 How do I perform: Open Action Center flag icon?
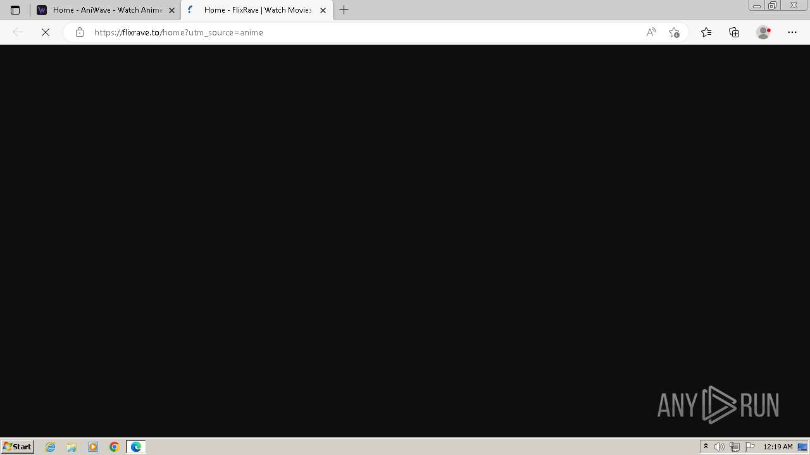click(x=750, y=447)
